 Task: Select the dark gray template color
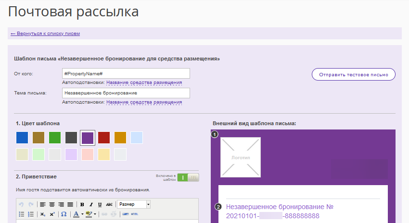pyautogui.click(x=71, y=138)
